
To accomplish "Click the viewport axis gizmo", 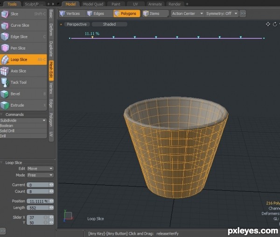I will [68, 216].
